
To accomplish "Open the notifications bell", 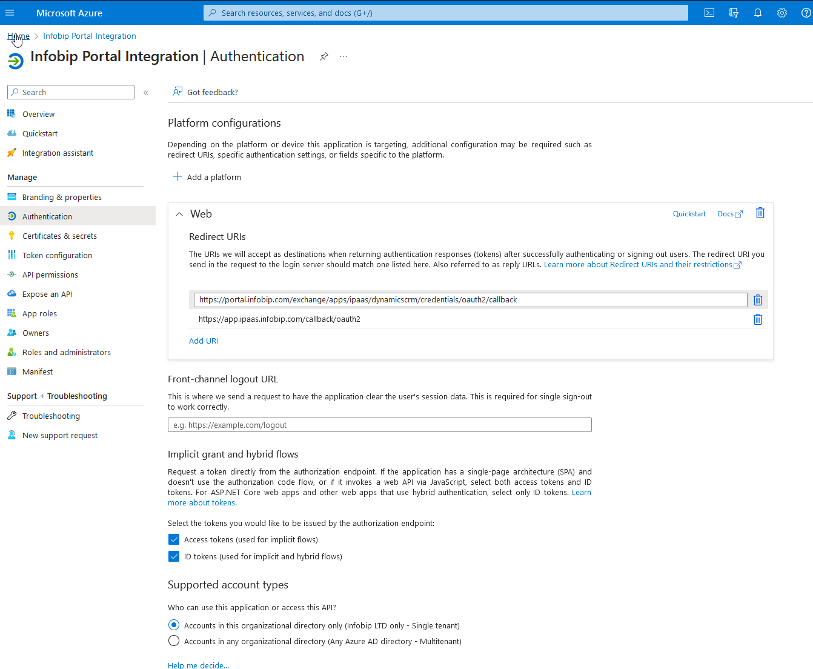I will click(x=758, y=13).
